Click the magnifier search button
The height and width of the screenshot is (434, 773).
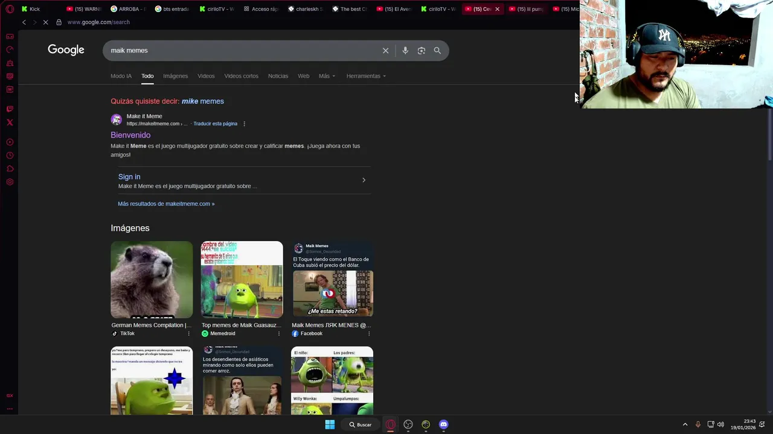click(x=437, y=51)
